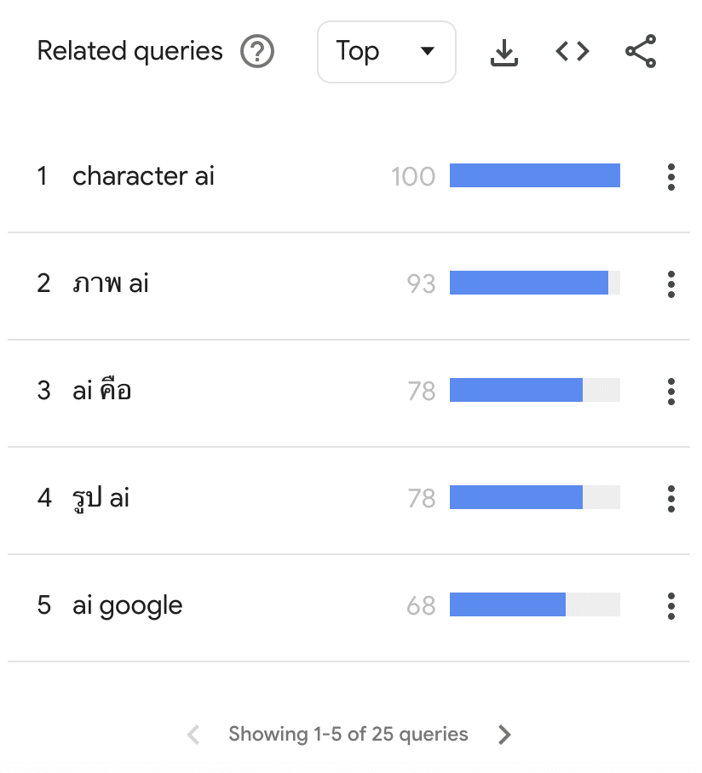Open more options for character ai

pos(671,177)
